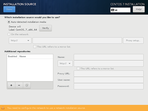Click the Done button
The image size is (148, 111).
[x=9, y=9]
